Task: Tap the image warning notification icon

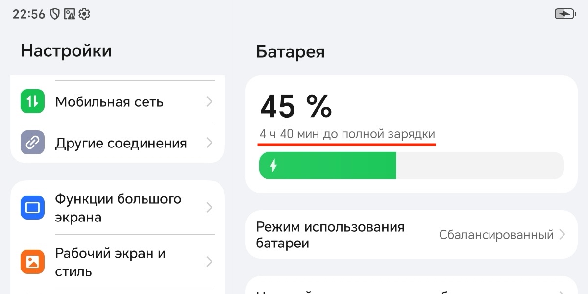Action: (70, 14)
